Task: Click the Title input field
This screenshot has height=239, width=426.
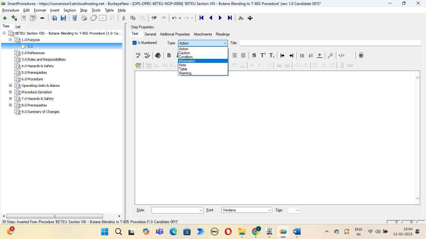Action: 330,43
